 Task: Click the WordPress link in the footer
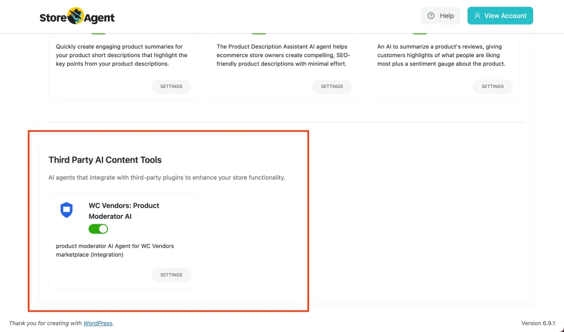coord(97,323)
